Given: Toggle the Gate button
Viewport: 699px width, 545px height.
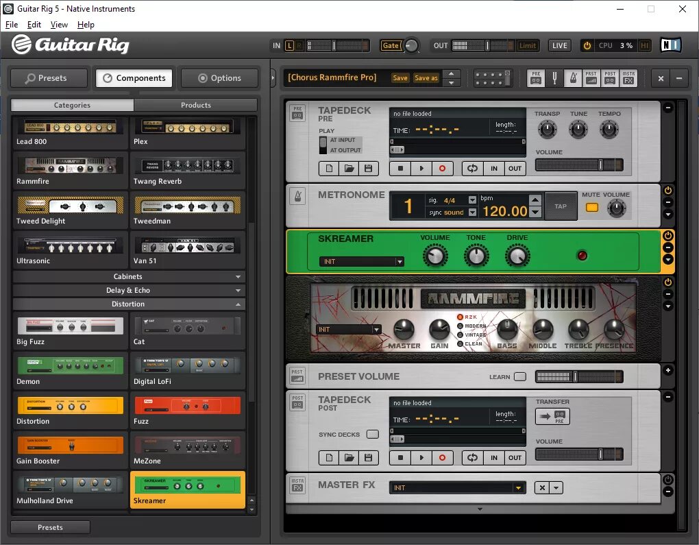Looking at the screenshot, I should 392,45.
